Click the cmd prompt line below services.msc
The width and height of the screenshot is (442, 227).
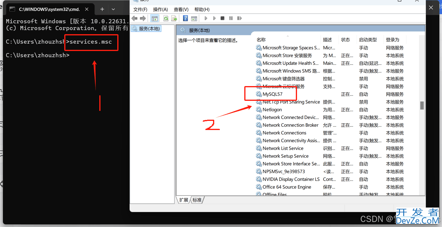coord(38,55)
